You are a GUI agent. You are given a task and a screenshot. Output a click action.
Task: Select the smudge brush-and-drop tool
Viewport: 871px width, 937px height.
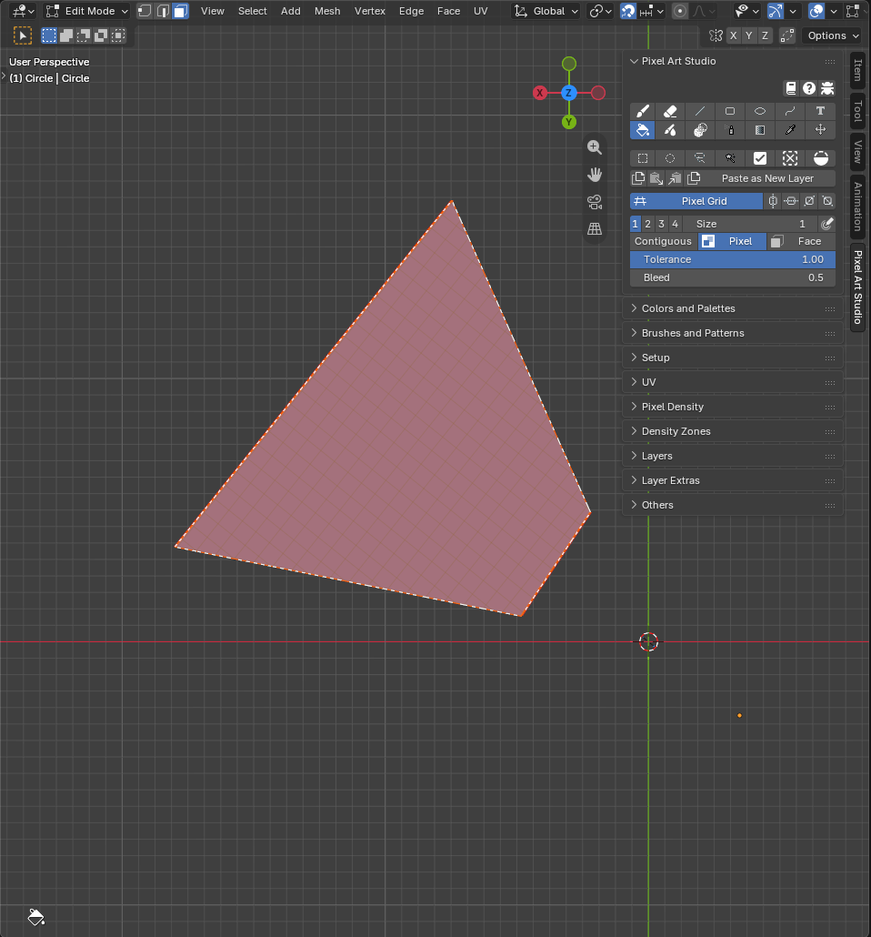click(670, 130)
